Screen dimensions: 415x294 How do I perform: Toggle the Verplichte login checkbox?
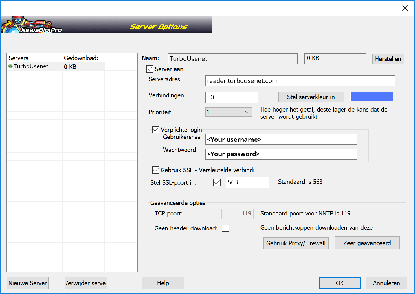pyautogui.click(x=156, y=130)
